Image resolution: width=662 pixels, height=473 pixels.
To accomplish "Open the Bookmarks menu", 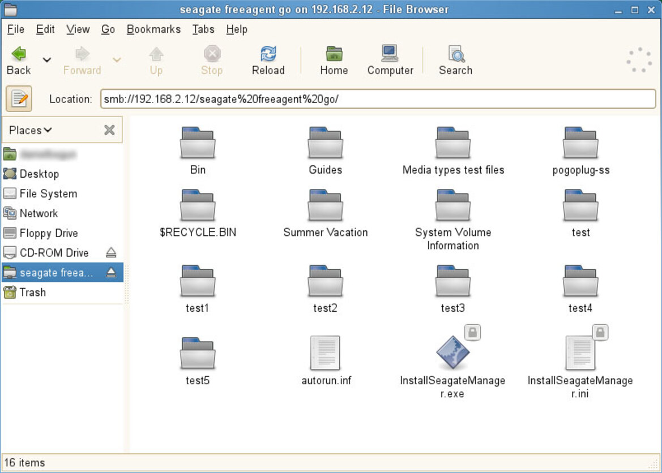I will (153, 29).
